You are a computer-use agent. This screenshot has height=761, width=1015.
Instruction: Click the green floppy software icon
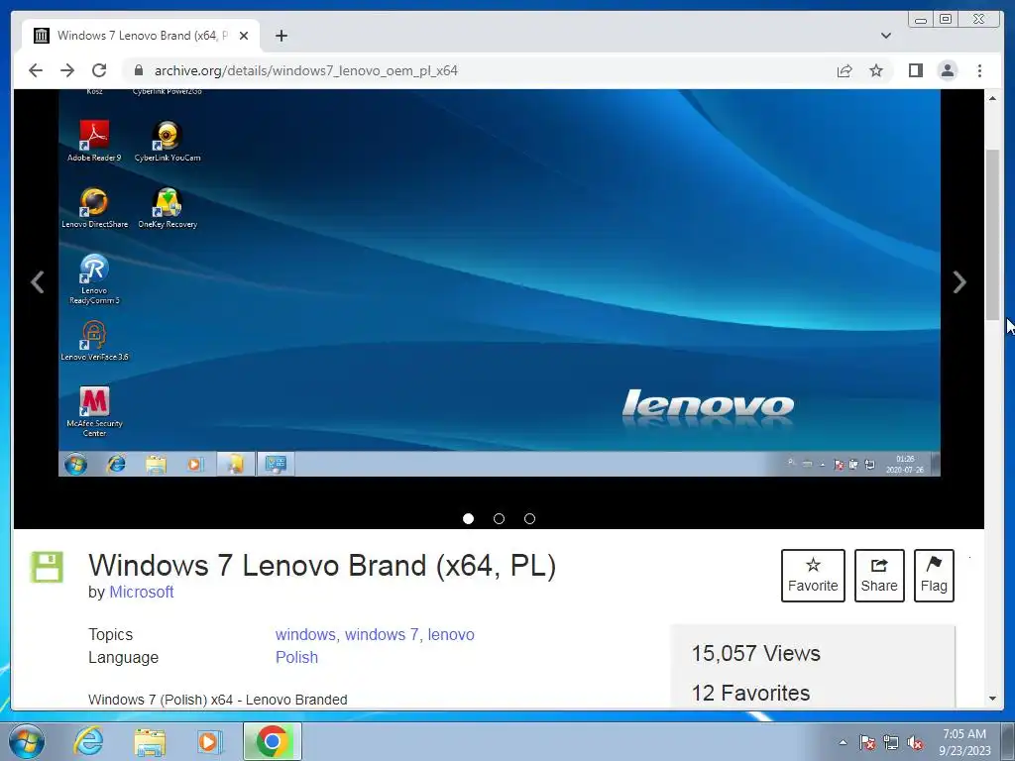[x=47, y=568]
